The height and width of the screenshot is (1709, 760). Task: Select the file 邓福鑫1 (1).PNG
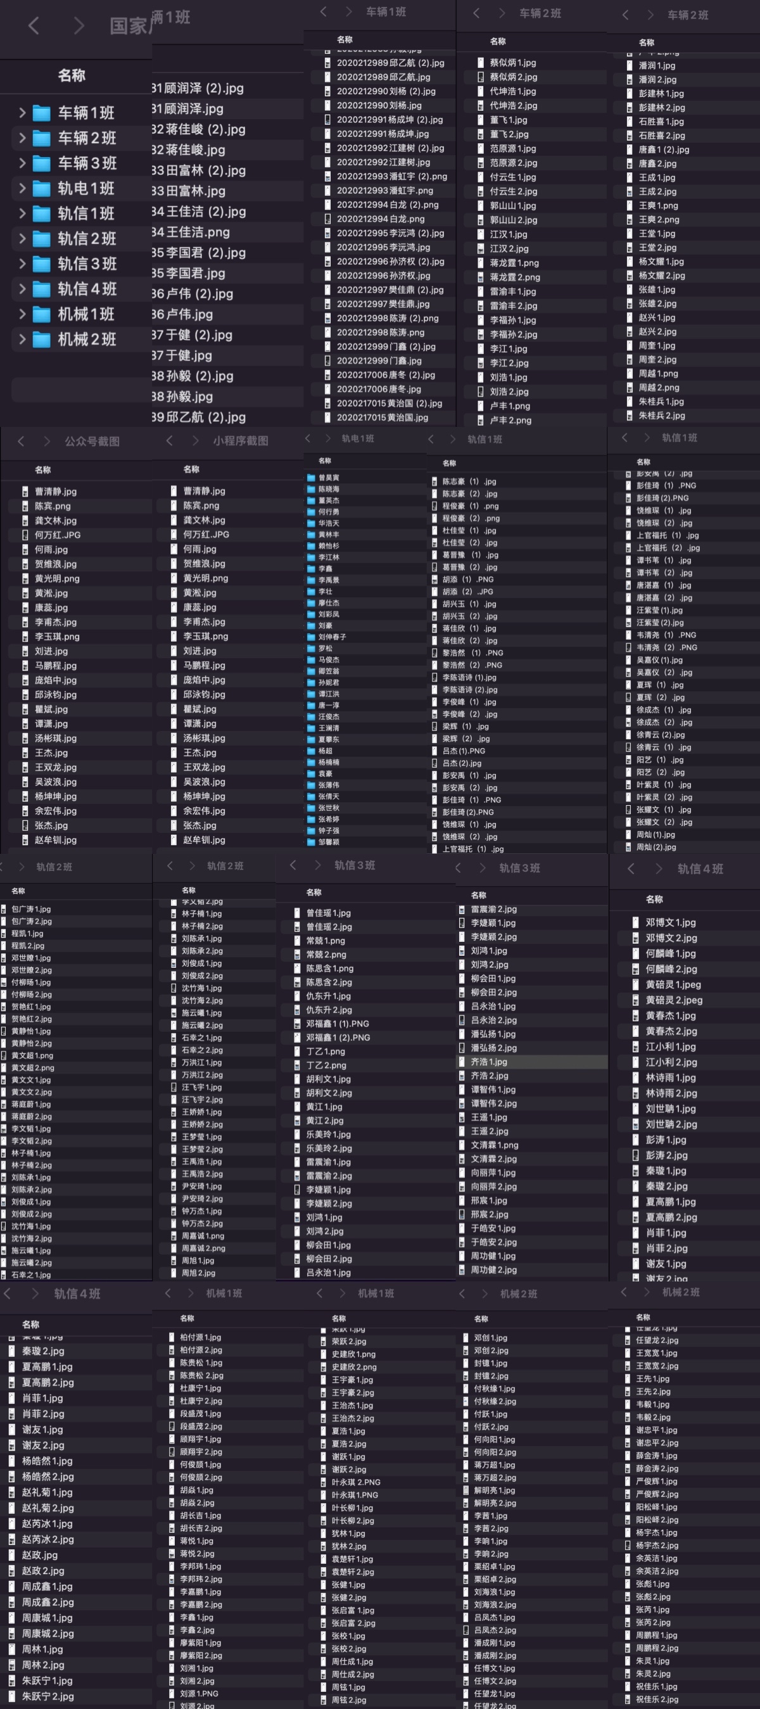click(338, 1024)
